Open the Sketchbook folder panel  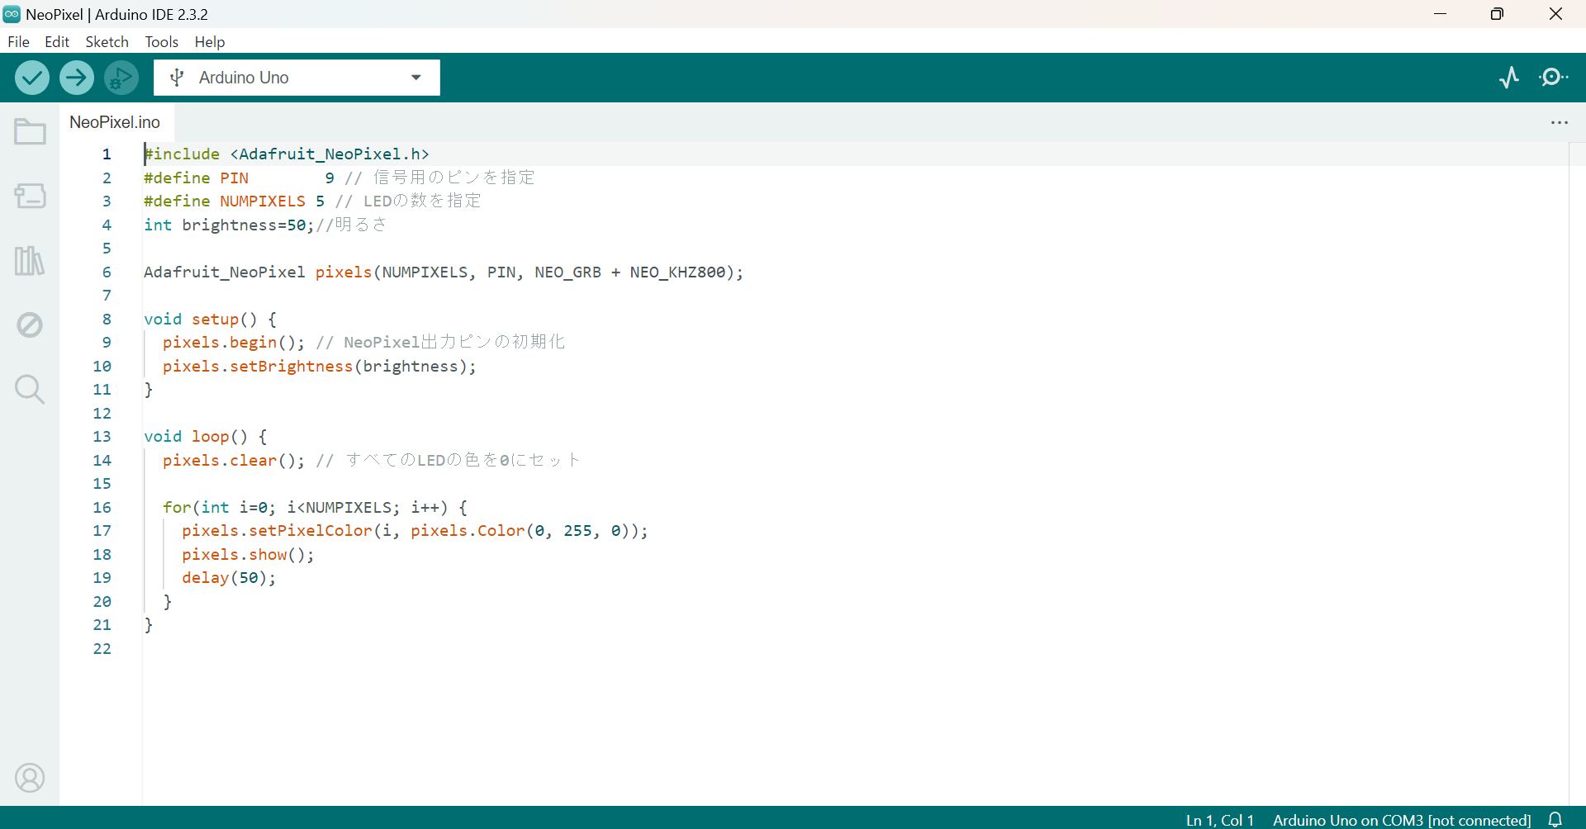[30, 131]
